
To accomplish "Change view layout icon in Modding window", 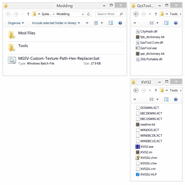I will coord(96,23).
